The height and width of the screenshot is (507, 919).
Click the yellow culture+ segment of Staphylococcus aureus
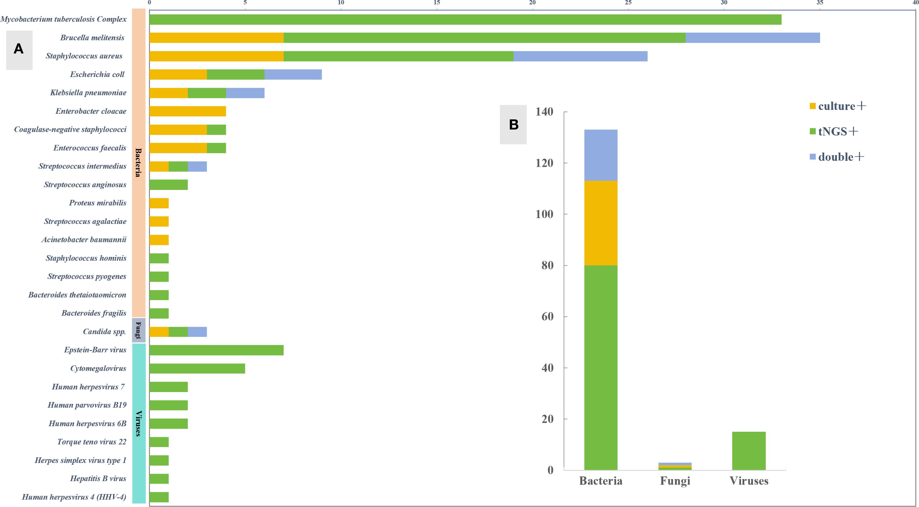[x=216, y=56]
